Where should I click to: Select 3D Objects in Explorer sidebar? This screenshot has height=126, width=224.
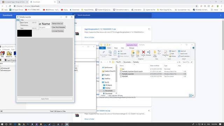click(107, 85)
